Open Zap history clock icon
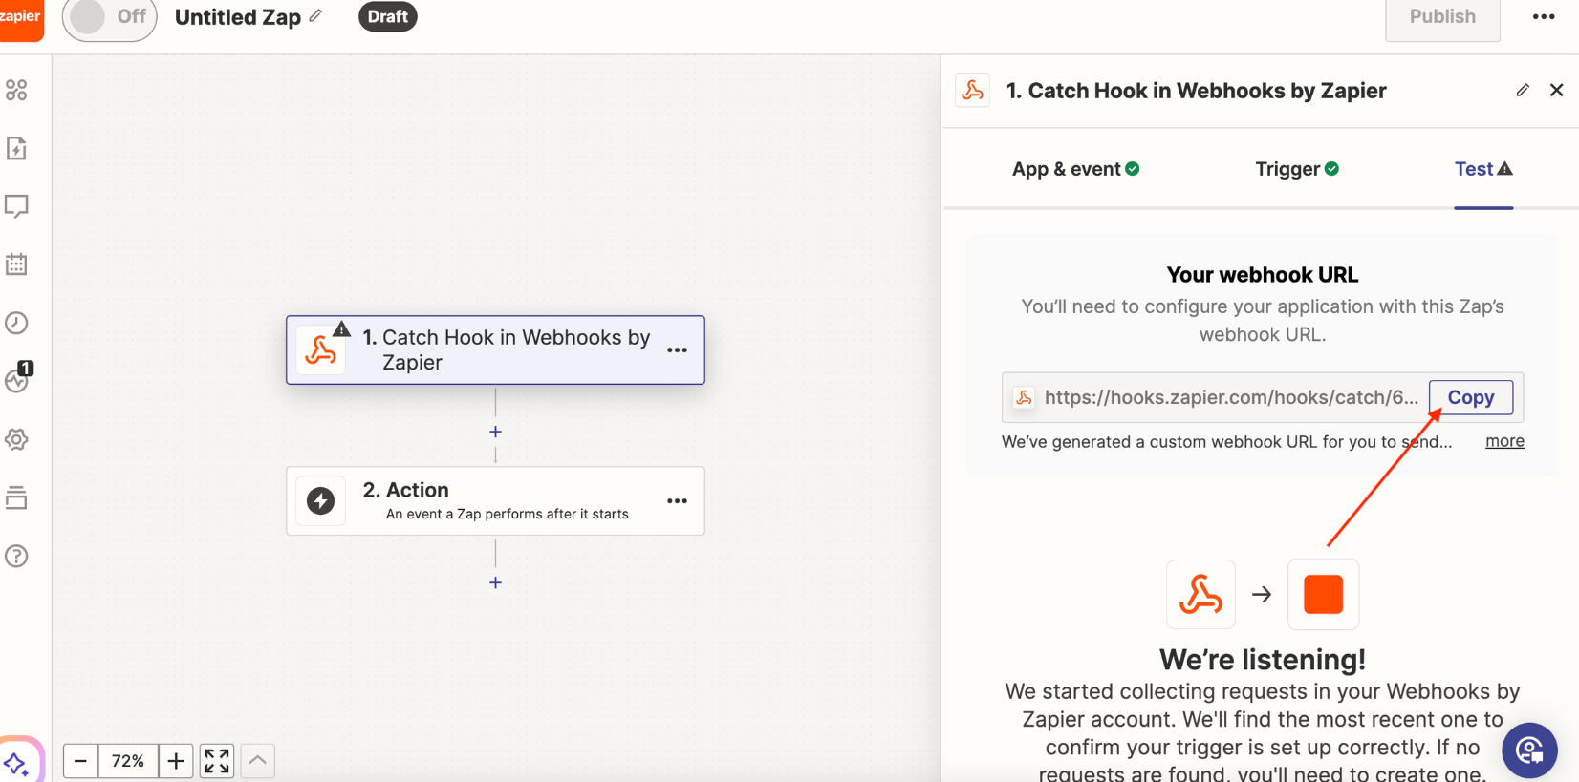The width and height of the screenshot is (1579, 782). [16, 323]
